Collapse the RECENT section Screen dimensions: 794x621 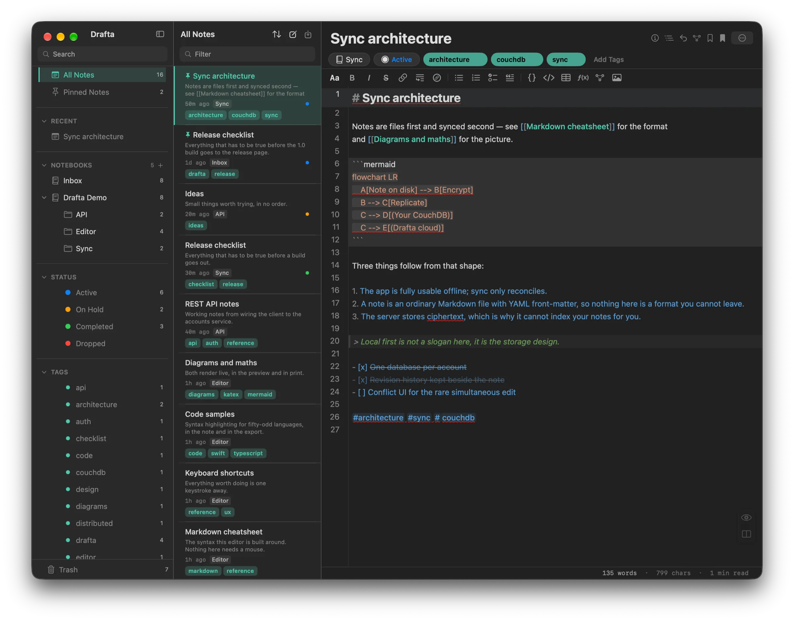44,121
